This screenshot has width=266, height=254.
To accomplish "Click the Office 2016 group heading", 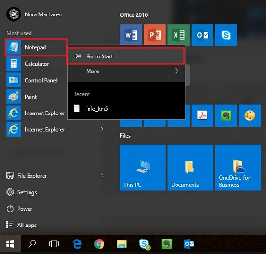I will click(x=133, y=15).
